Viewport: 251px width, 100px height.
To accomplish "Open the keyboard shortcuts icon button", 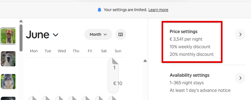I will click(x=121, y=34).
